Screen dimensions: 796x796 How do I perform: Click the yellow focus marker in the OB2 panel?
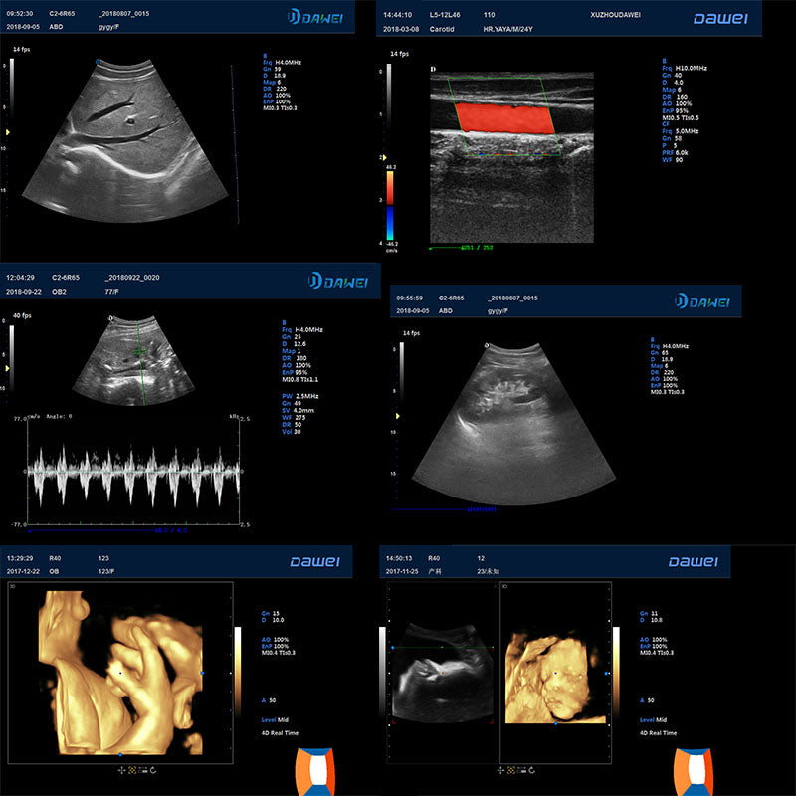(8, 368)
